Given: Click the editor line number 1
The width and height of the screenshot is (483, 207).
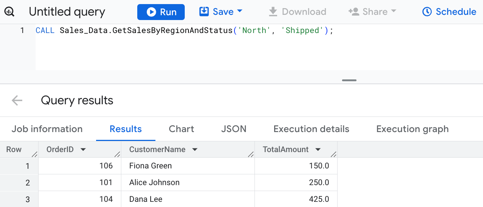Looking at the screenshot, I should tap(22, 30).
